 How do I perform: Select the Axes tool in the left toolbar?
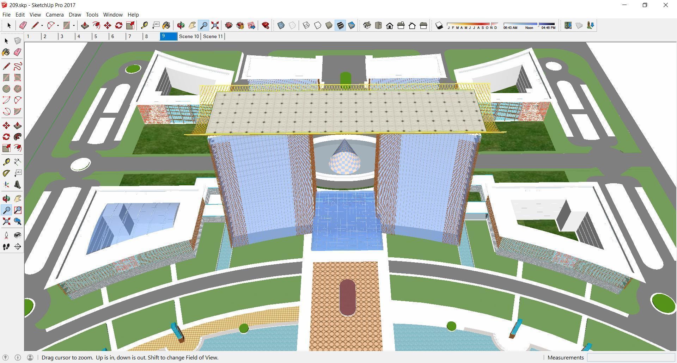[x=6, y=185]
